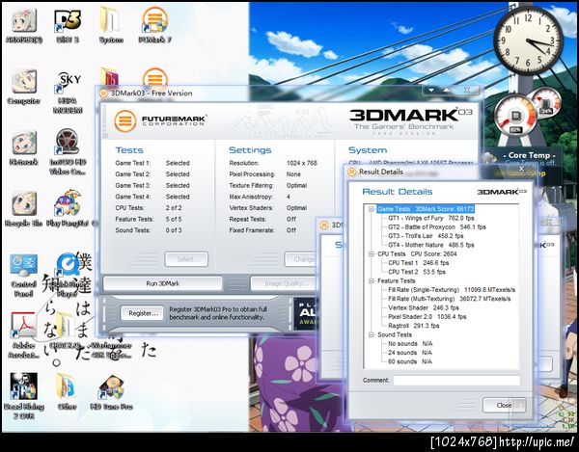Click the System section heading

(368, 150)
